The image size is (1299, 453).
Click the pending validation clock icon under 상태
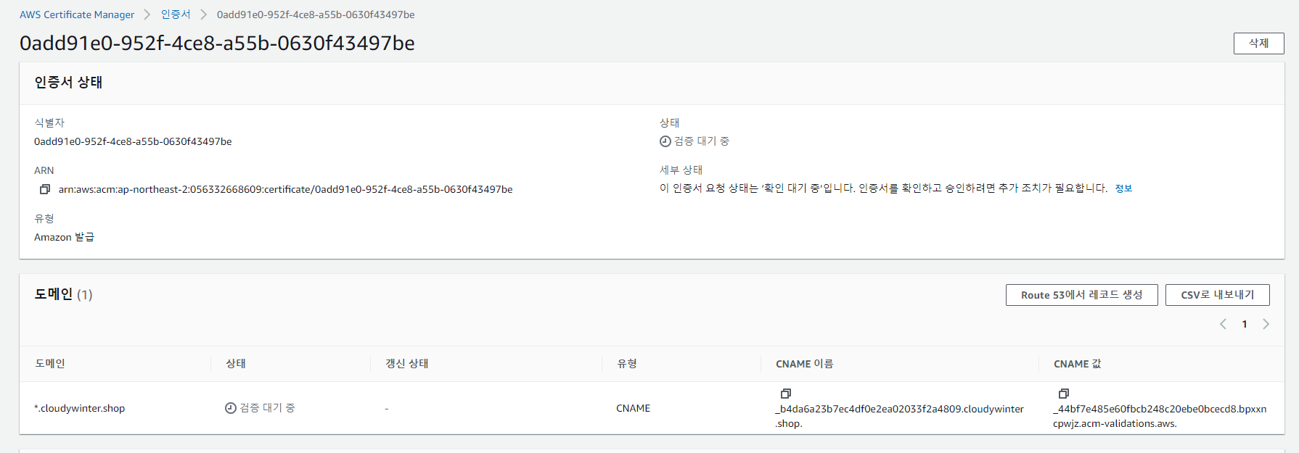pos(665,141)
